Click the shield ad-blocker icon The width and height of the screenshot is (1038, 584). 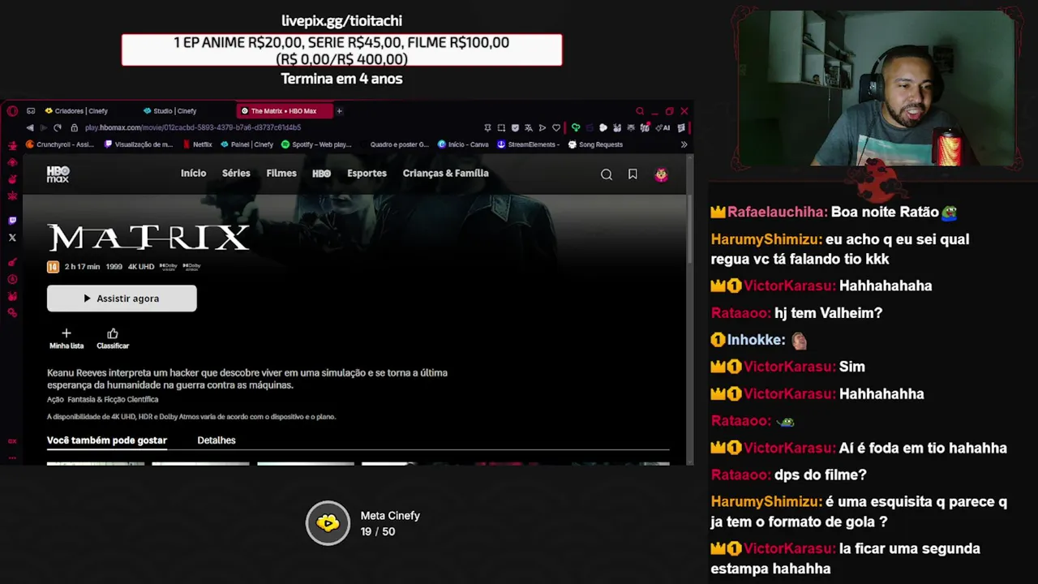pos(515,127)
